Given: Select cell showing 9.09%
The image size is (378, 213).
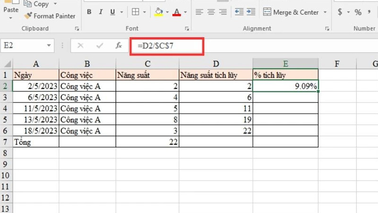Looking at the screenshot, I should (285, 86).
